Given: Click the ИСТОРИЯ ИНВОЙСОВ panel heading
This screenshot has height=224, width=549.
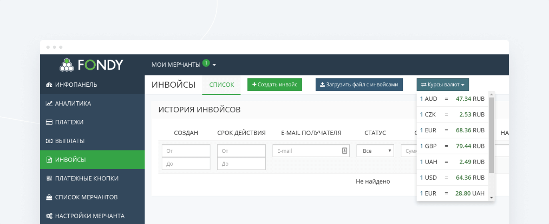Looking at the screenshot, I should (x=200, y=110).
